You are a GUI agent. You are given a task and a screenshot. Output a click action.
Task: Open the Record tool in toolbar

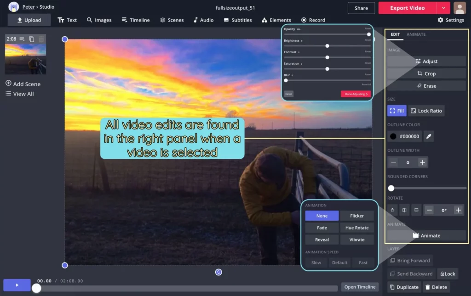point(313,20)
